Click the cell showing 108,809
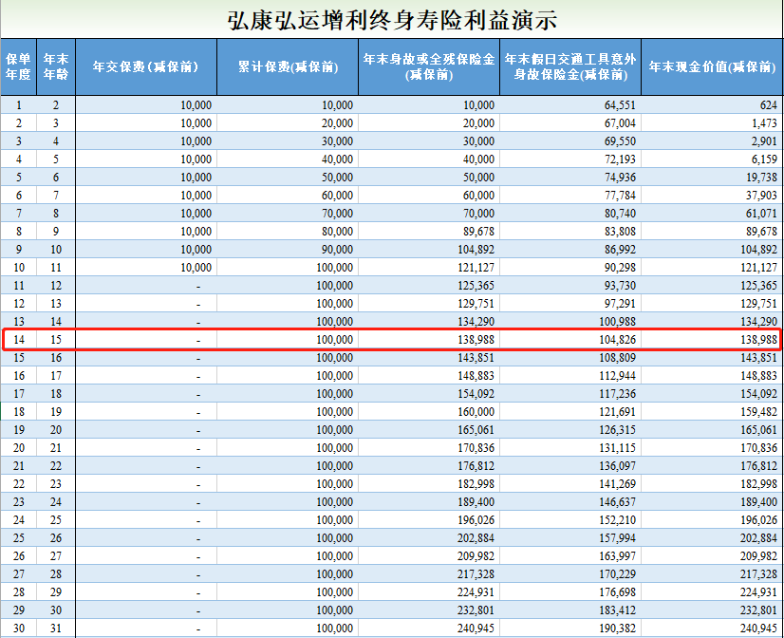The width and height of the screenshot is (784, 638). 570,358
